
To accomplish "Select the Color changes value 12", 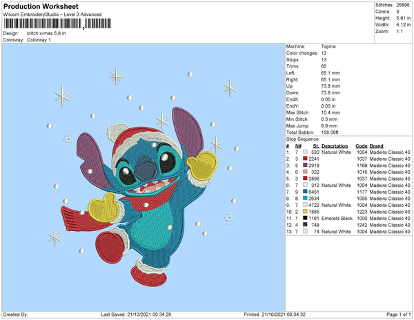I will tap(324, 53).
